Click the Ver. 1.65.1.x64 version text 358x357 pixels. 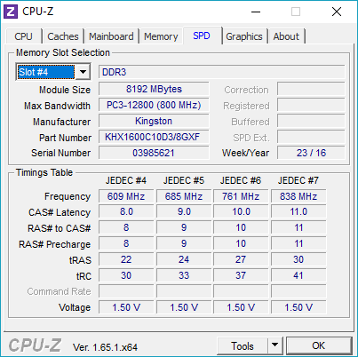106,347
